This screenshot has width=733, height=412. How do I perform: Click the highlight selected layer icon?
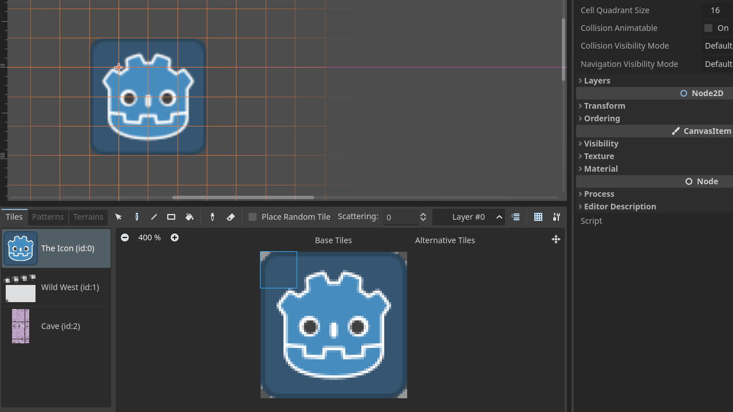tap(515, 217)
